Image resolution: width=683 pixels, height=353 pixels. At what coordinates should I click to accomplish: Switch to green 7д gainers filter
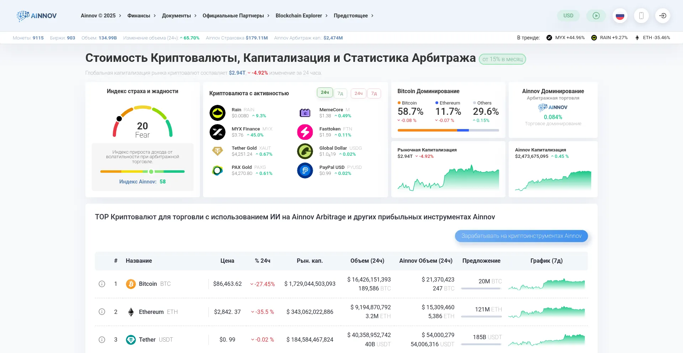340,93
